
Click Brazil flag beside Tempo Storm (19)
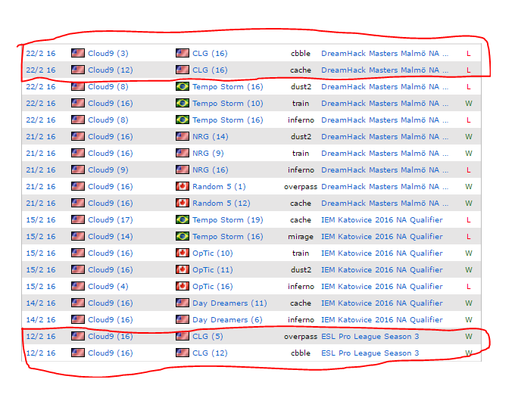click(x=183, y=219)
